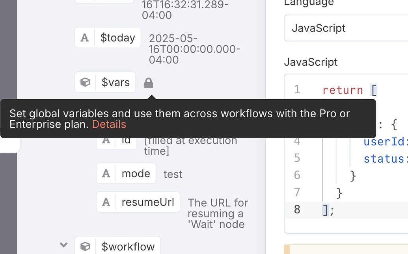Click the object type icon on the $workflow pill
Screen dimensions: 408x254
85,247
